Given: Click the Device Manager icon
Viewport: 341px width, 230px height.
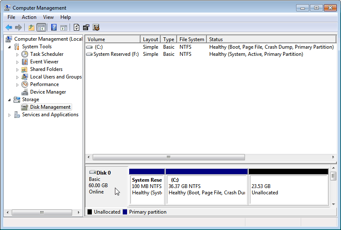Looking at the screenshot, I should pos(25,92).
